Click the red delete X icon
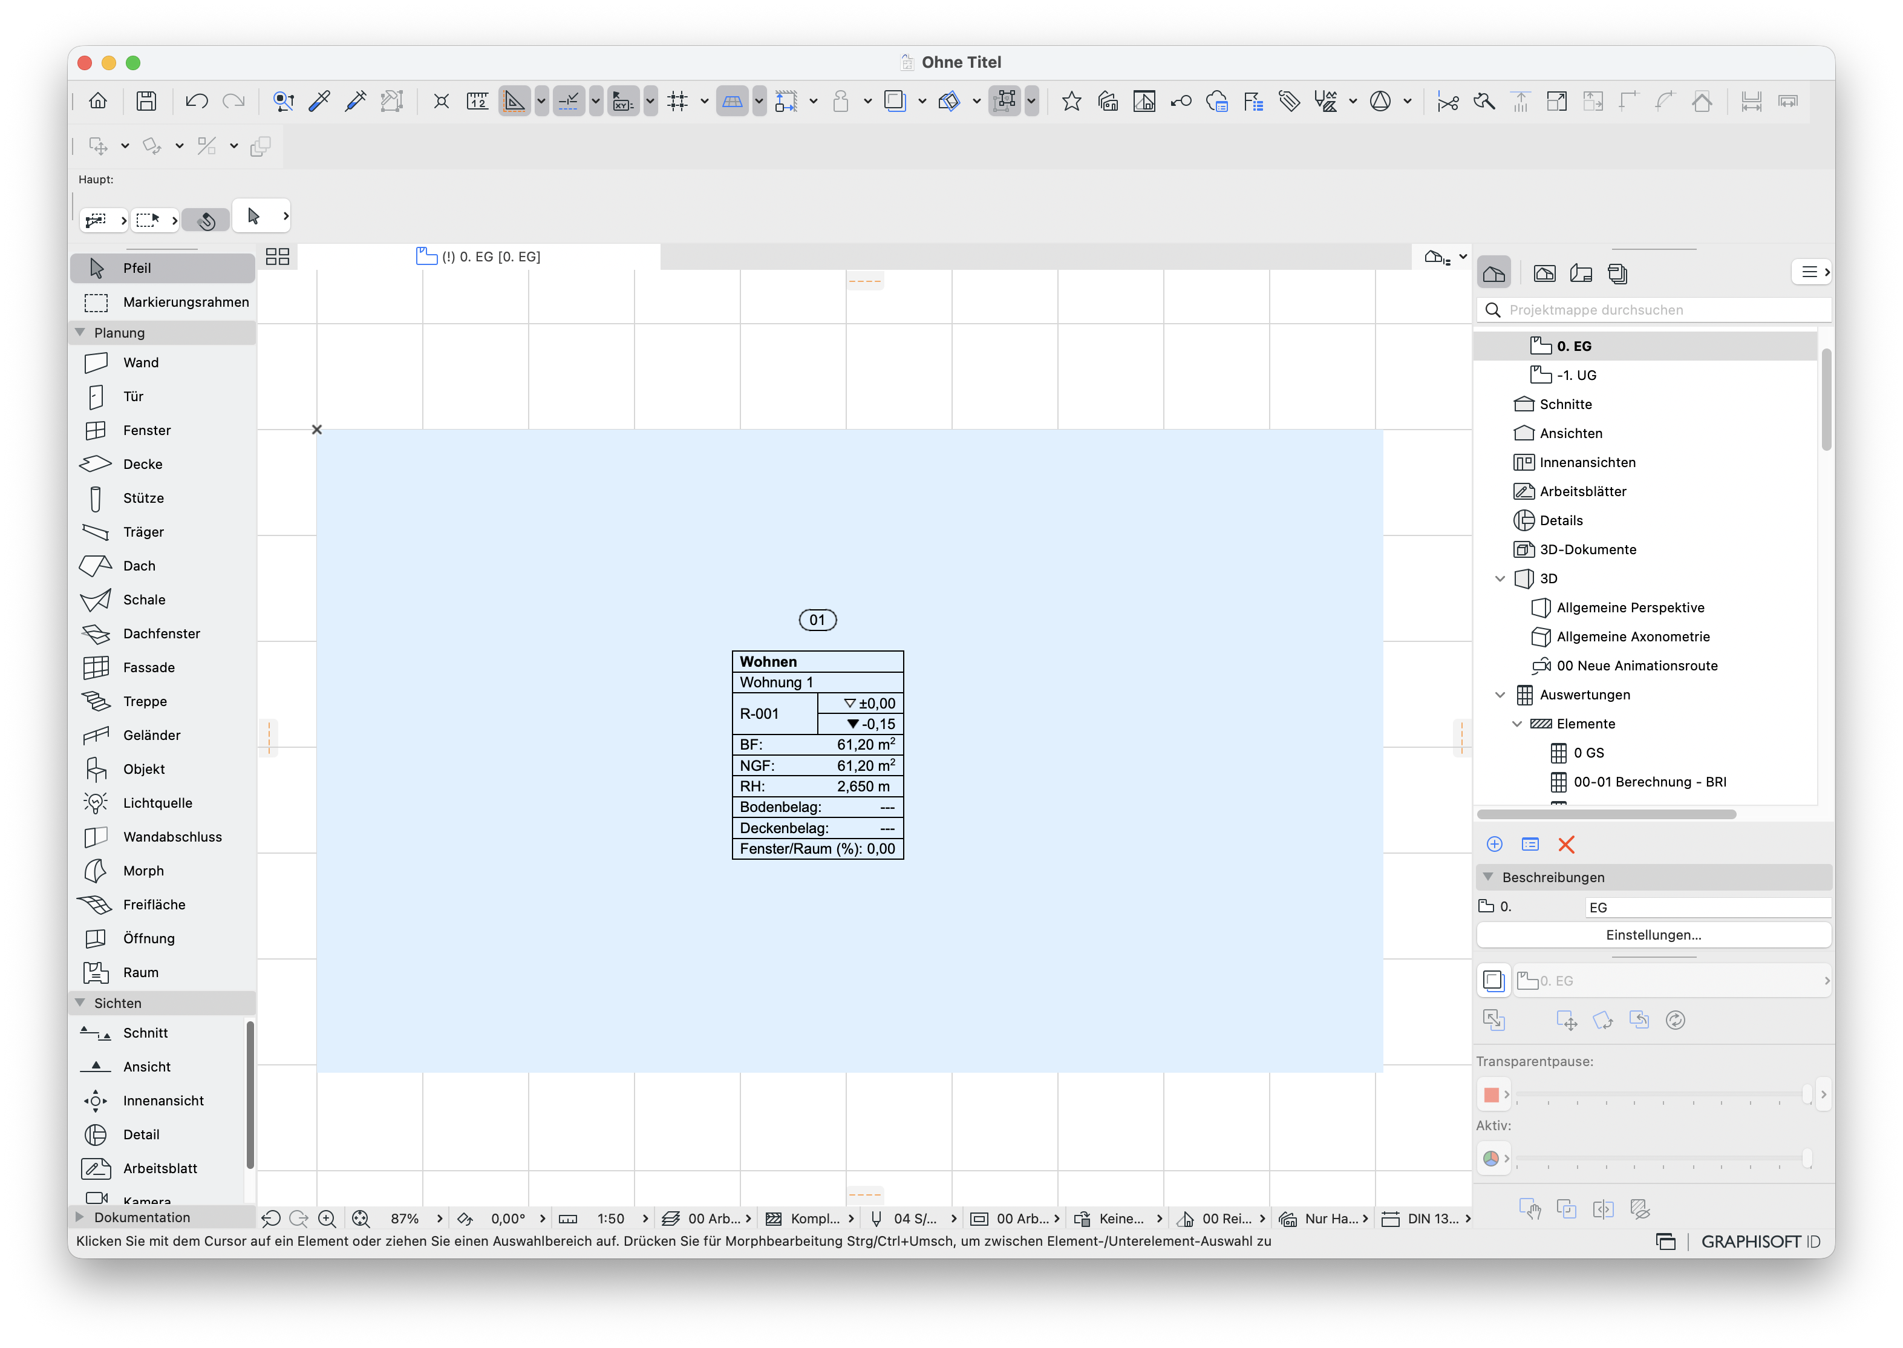This screenshot has width=1903, height=1348. (x=1566, y=844)
